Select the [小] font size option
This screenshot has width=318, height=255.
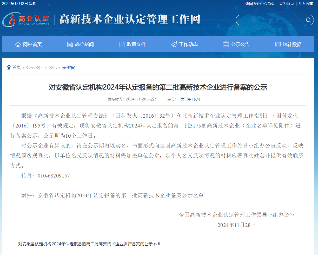point(197,99)
